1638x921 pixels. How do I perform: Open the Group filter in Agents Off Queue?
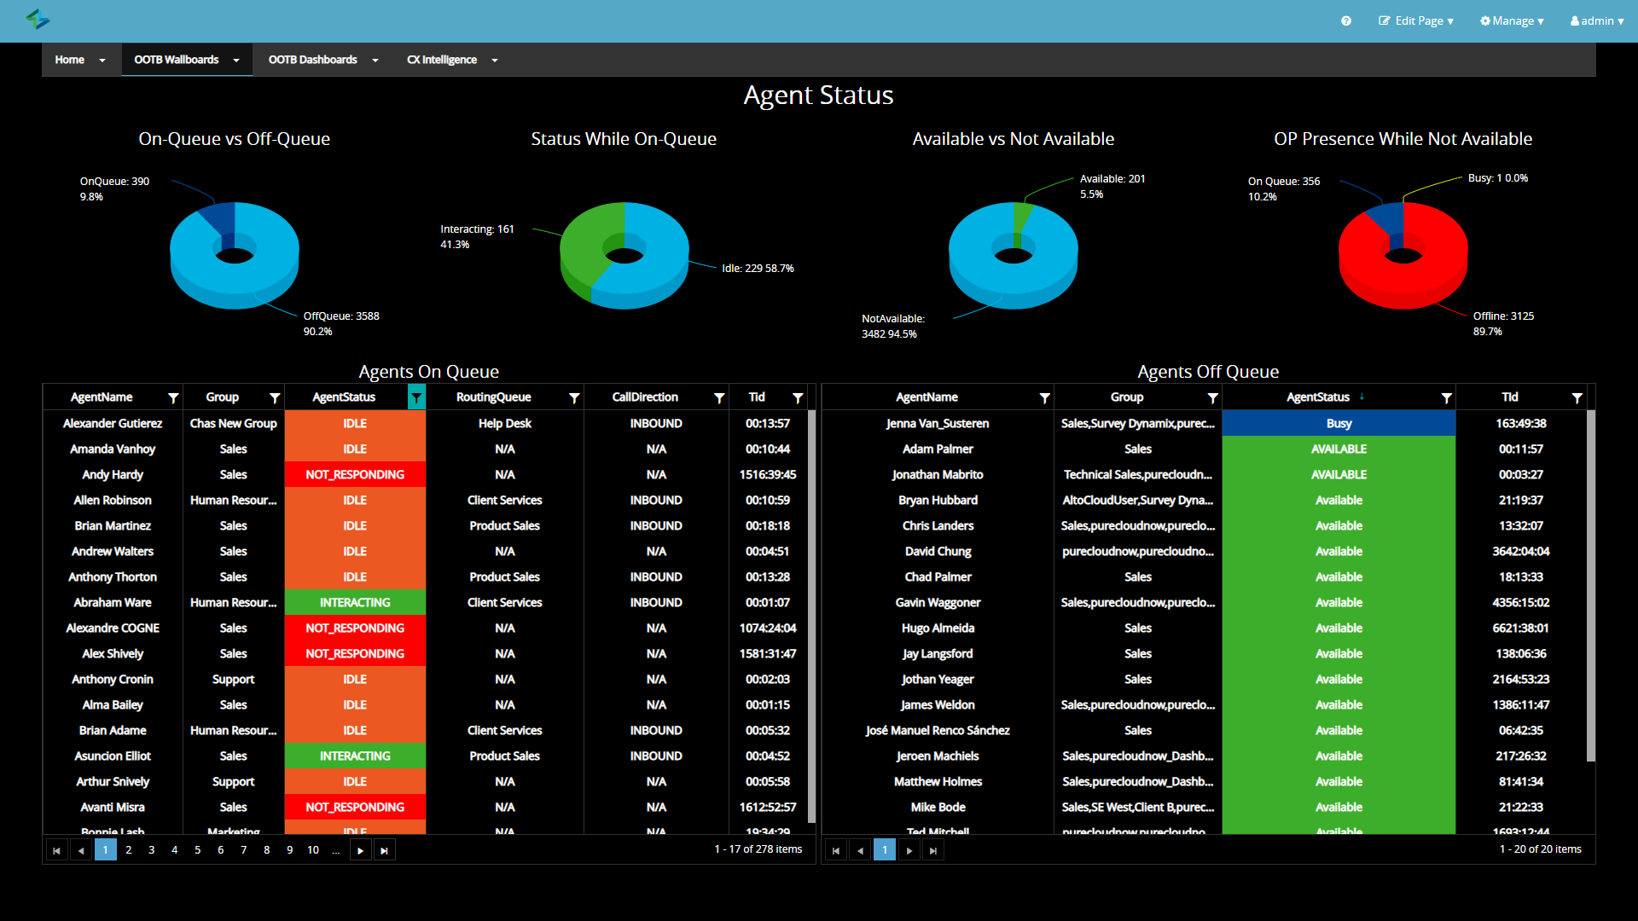(x=1212, y=397)
